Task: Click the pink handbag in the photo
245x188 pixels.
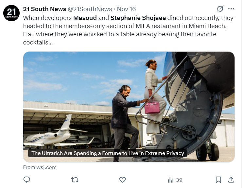Action: point(152,107)
